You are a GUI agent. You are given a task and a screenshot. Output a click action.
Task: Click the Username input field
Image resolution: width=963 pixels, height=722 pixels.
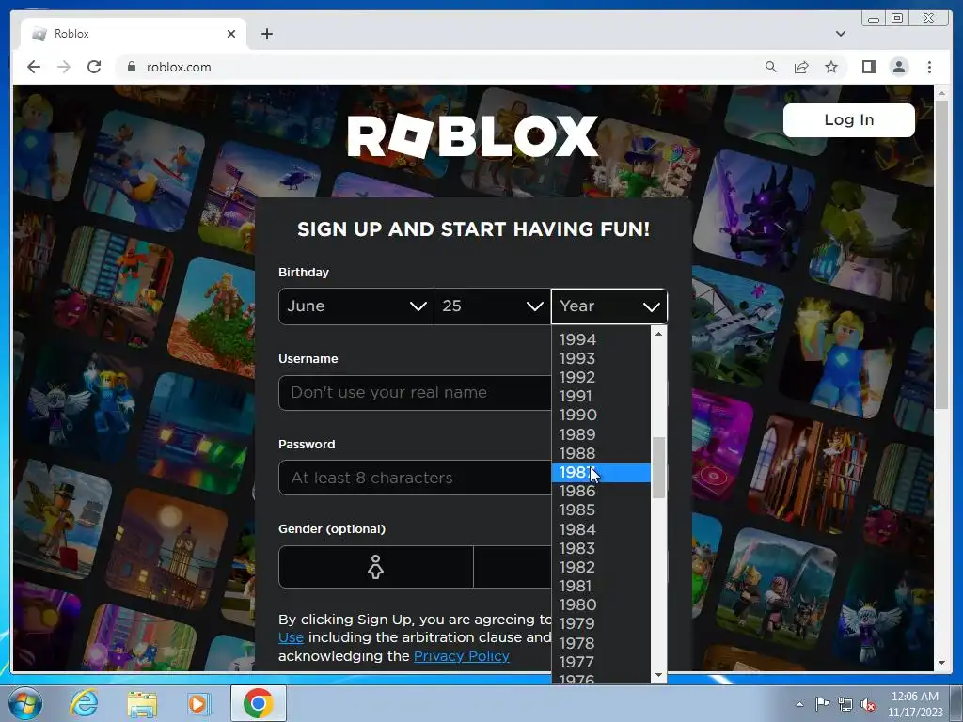pos(415,393)
